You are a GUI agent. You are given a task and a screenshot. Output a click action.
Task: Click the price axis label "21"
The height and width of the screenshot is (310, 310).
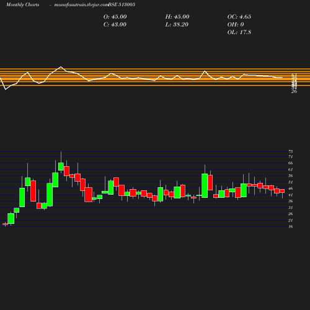point(291,221)
